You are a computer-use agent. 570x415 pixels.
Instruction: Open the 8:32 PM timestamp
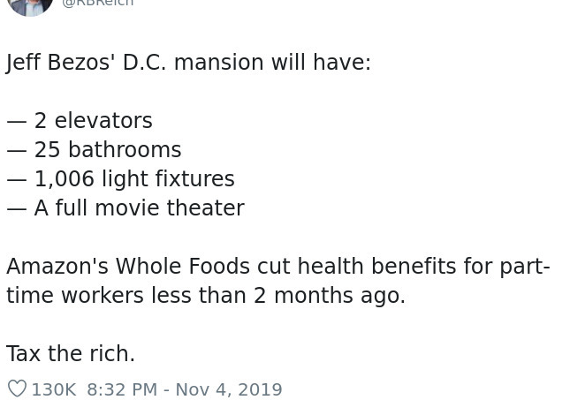(x=122, y=389)
